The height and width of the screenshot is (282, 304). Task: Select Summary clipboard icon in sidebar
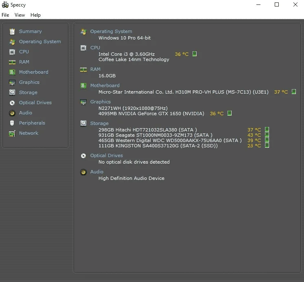12,31
